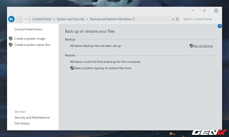Open System and Security breadcrumb
The height and width of the screenshot is (137, 229).
[70, 19]
